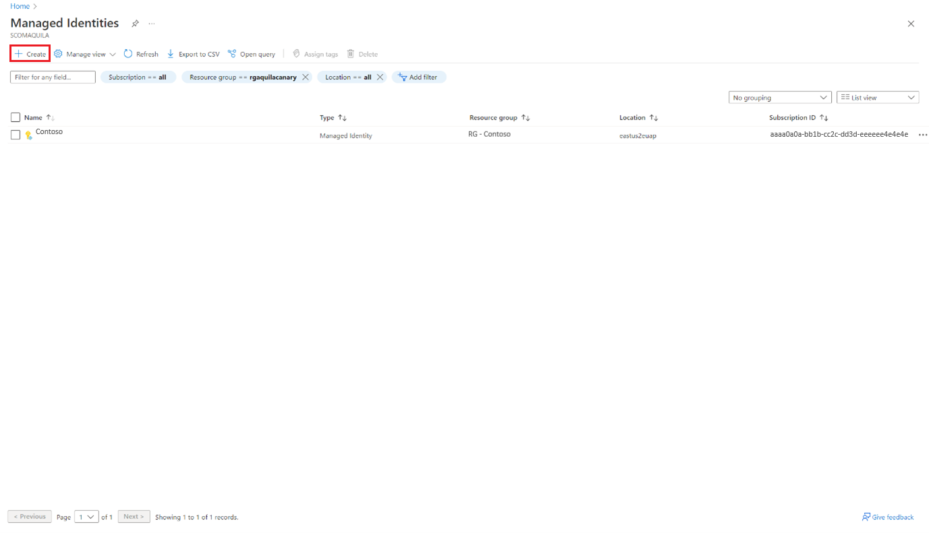Click the Assign tags icon
The height and width of the screenshot is (533, 929).
click(x=295, y=53)
